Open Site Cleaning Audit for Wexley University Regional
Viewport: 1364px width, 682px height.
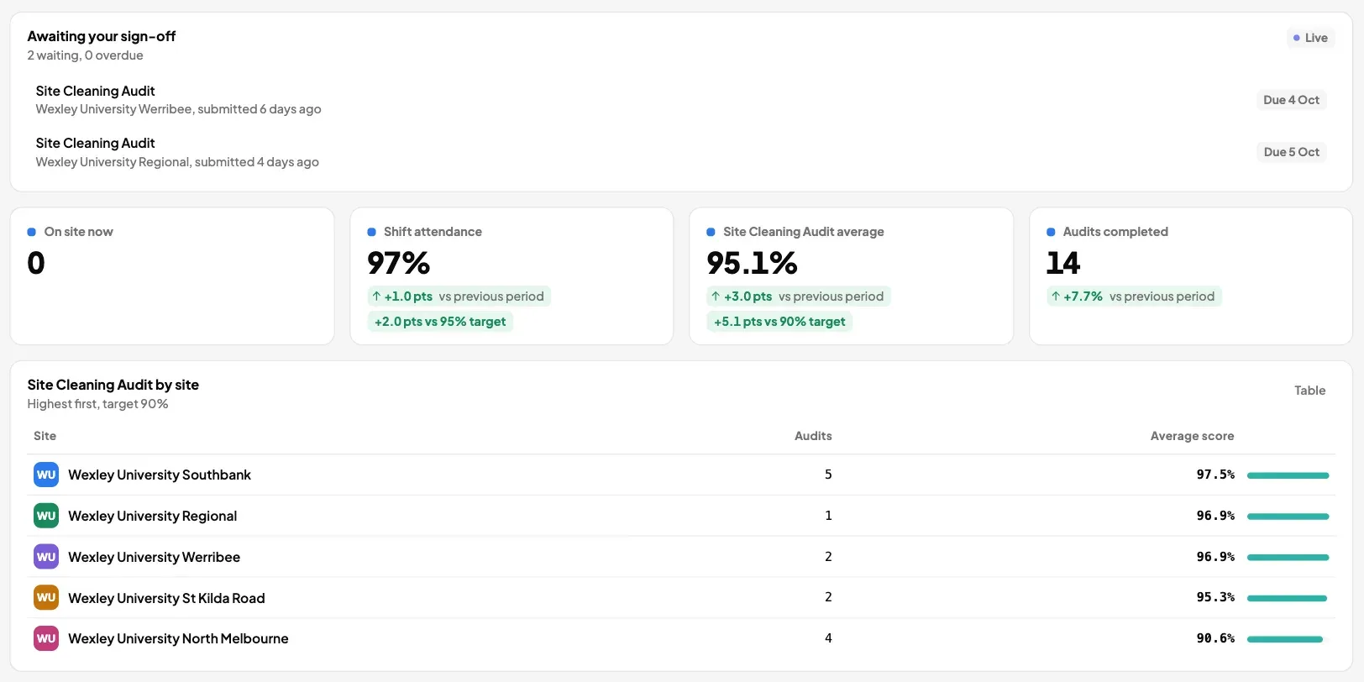[681, 152]
